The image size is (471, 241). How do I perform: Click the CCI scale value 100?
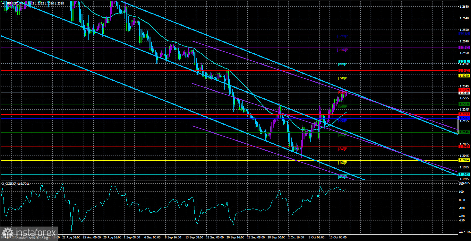point(462,192)
